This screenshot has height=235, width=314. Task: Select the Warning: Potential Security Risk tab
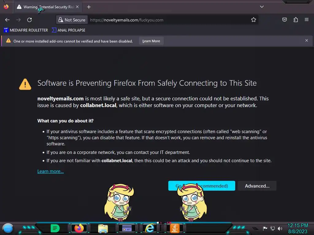point(48,7)
